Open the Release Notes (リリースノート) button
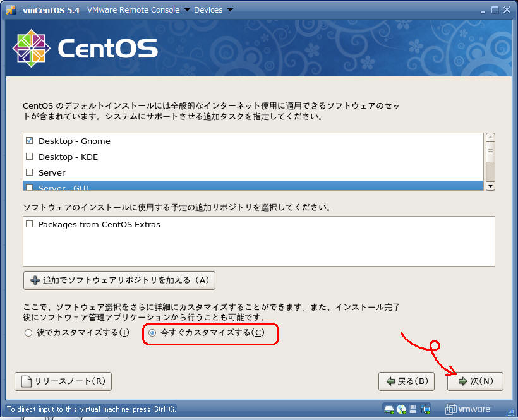The height and width of the screenshot is (420, 518). coord(63,381)
